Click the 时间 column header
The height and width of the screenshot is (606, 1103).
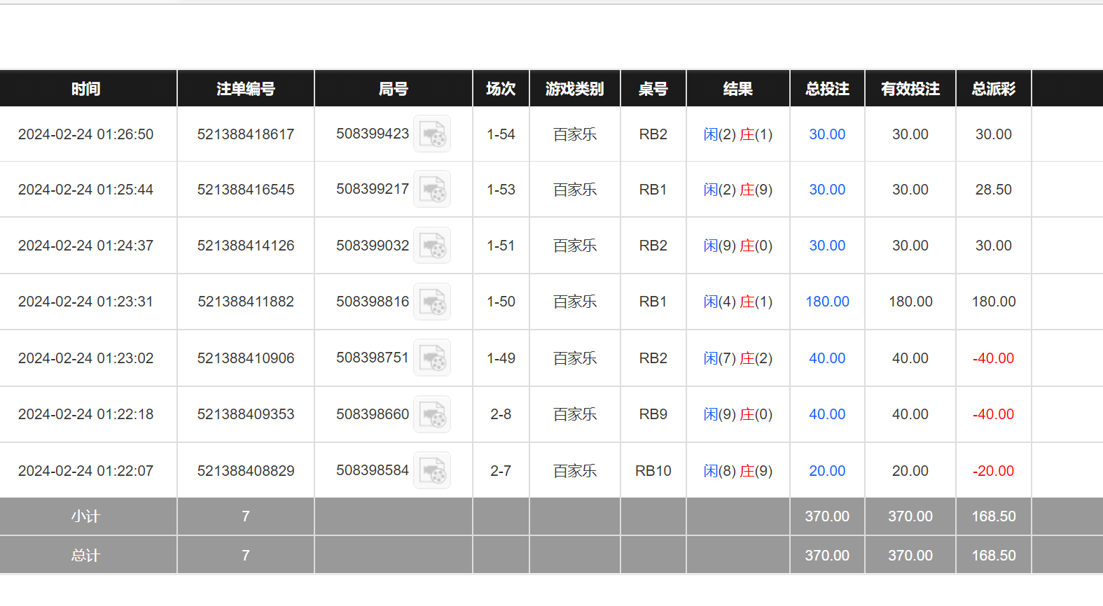86,89
